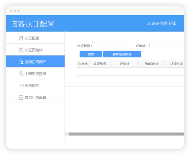This screenshot has height=155, width=190.
Task: Click the 当前在线用户 user icon
Action: pyautogui.click(x=21, y=62)
